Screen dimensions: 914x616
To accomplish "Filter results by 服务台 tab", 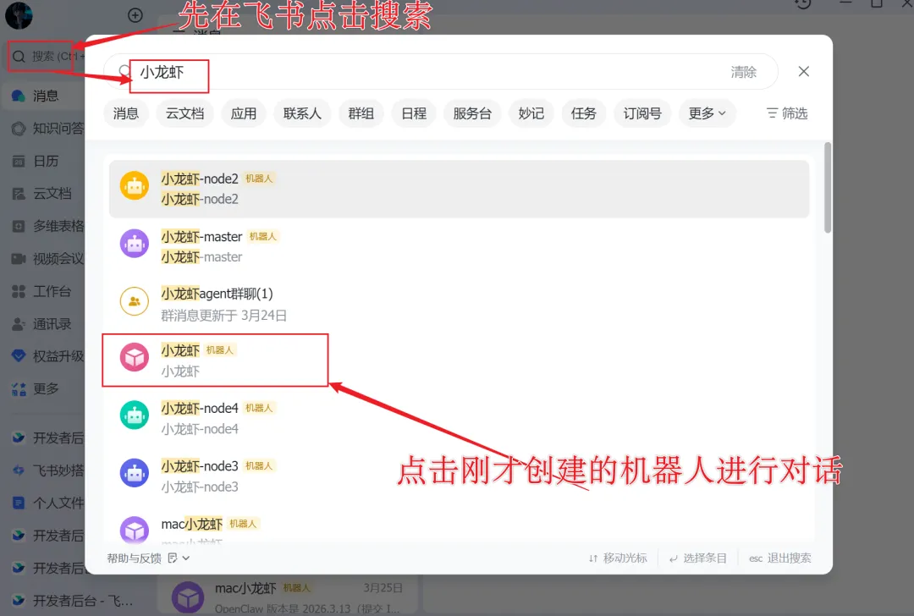I will [472, 113].
